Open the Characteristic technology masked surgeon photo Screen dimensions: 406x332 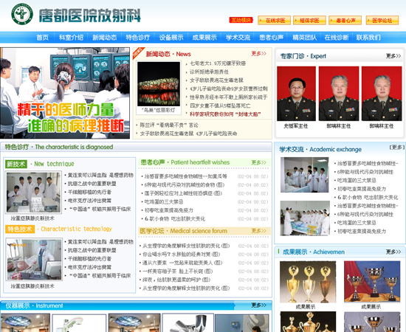click(x=34, y=259)
